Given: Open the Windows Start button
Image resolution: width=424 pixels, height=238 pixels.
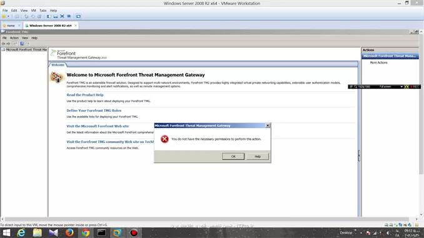Looking at the screenshot, I should 6,233.
